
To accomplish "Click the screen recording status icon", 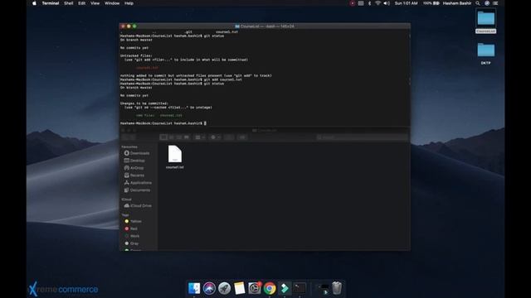I will coord(352,3).
